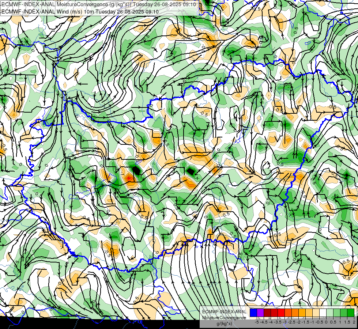
Task: Pick the medium green swatch between 1 and 1.5
Action: [x=344, y=313]
